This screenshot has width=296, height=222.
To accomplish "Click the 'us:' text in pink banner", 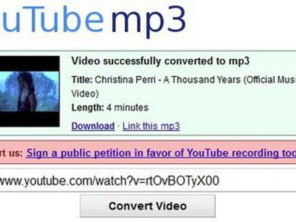I will click(x=15, y=153).
